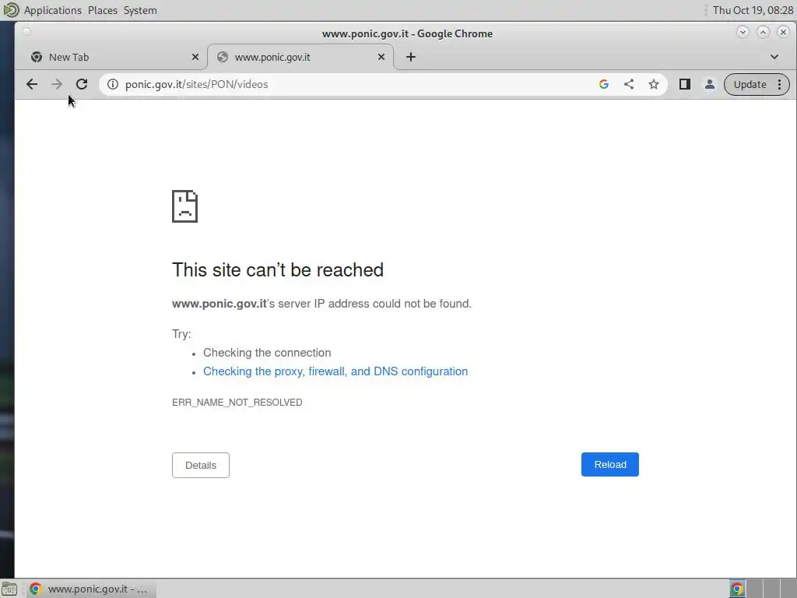797x598 pixels.
Task: Expand the tab search dropdown arrow
Action: (774, 57)
